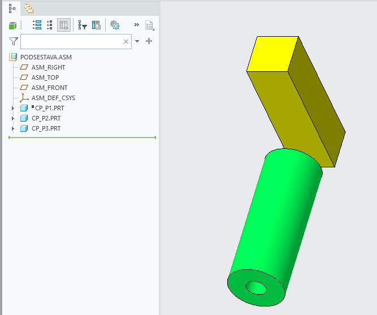Expand the CP_P1.PRT tree node
Image resolution: width=377 pixels, height=315 pixels.
click(x=14, y=108)
